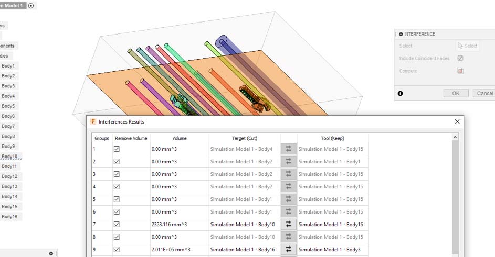Close the Interferences Results dialog
Viewport: 495px width, 257px height.
[x=457, y=121]
